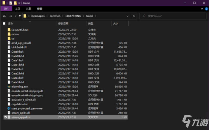This screenshot has width=209, height=130.
Task: Switch to the 查看 ribbon tab
Action: (x=40, y=9)
